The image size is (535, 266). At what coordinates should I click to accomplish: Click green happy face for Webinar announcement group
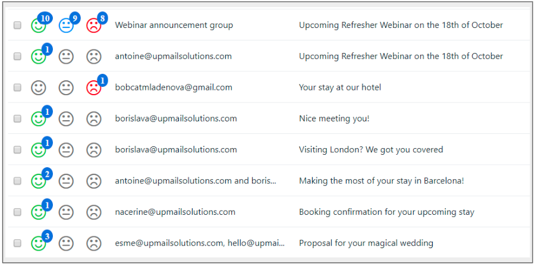[x=39, y=26]
